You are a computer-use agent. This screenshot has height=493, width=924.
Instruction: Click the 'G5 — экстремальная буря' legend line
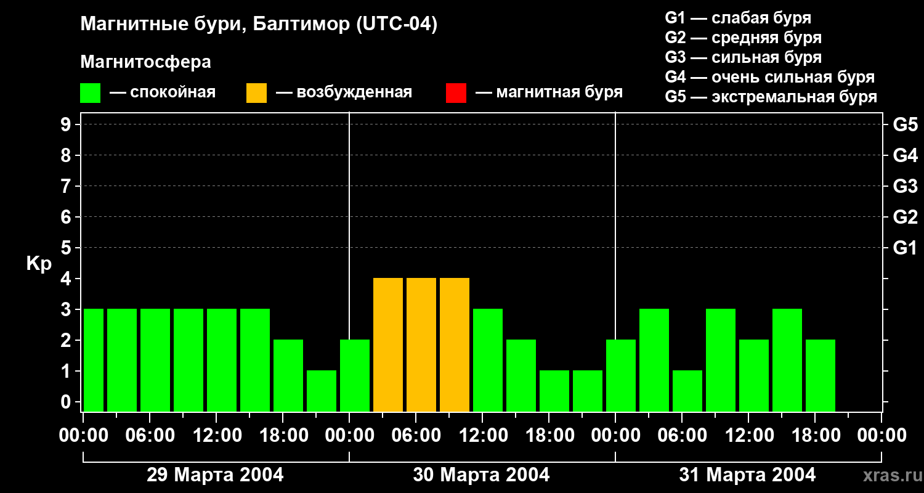coord(771,97)
